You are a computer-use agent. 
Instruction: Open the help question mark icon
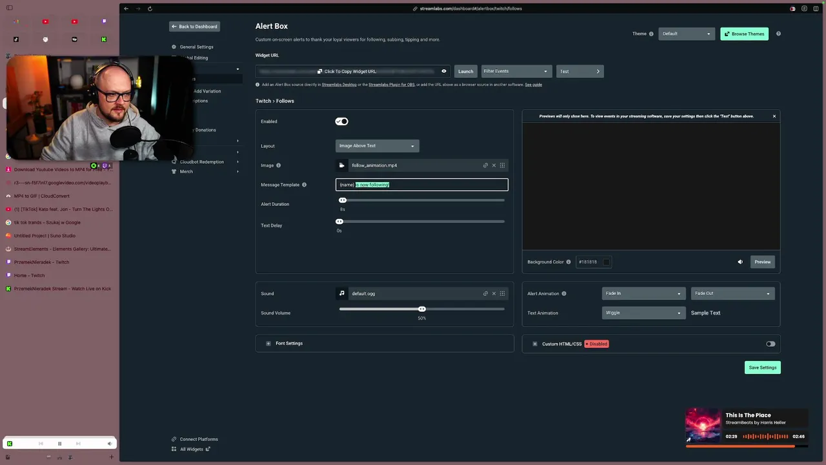pyautogui.click(x=778, y=34)
